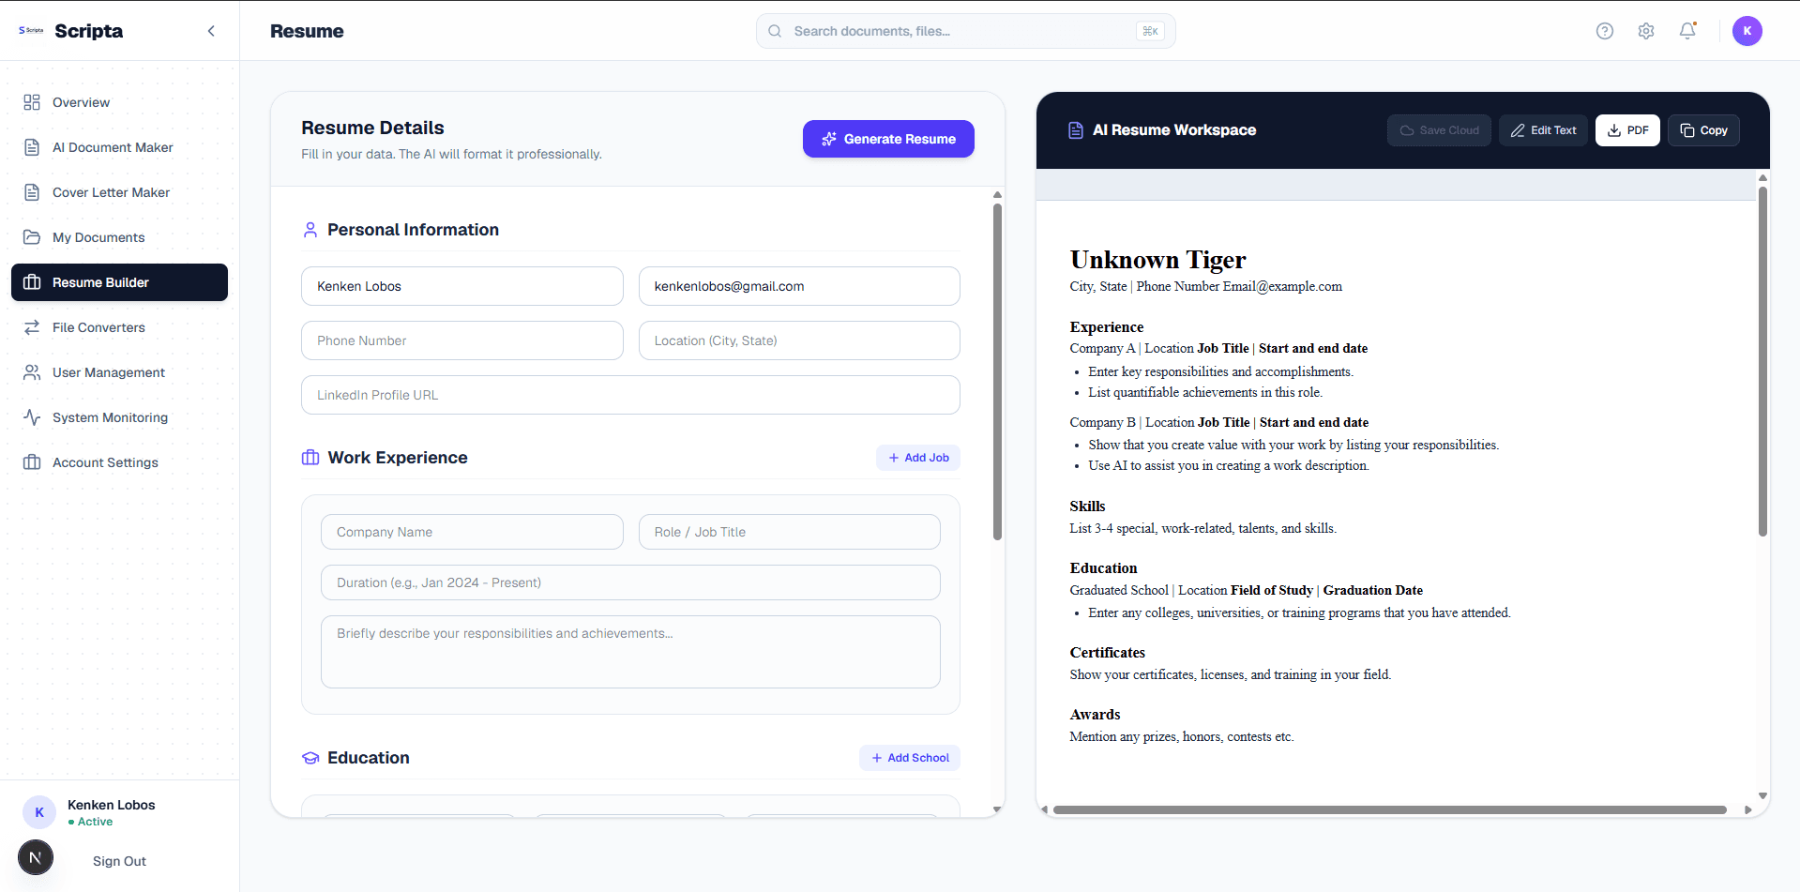This screenshot has width=1800, height=892.
Task: Click the form panel vertical scrollbar
Action: 997,371
